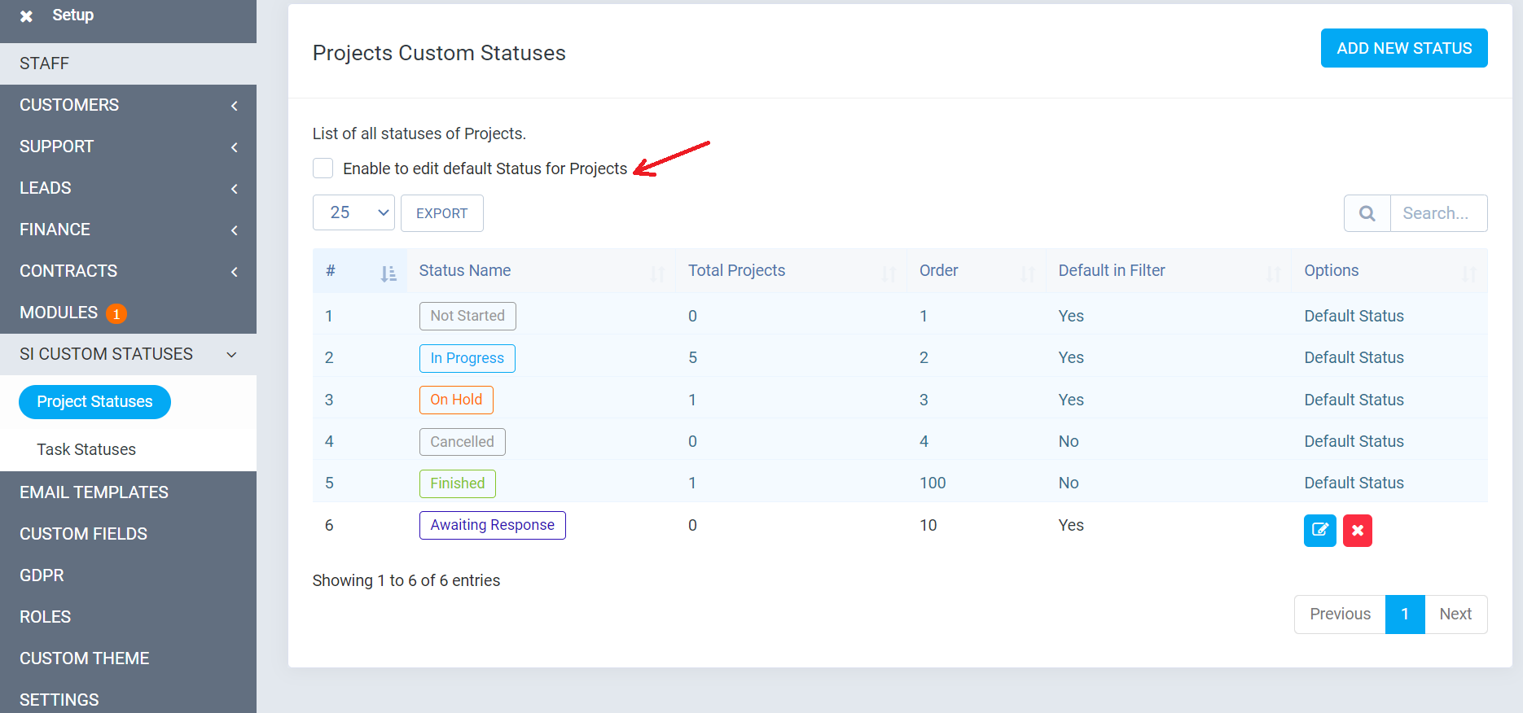Click the search magnifier icon
Viewport: 1523px width, 713px height.
coord(1367,213)
